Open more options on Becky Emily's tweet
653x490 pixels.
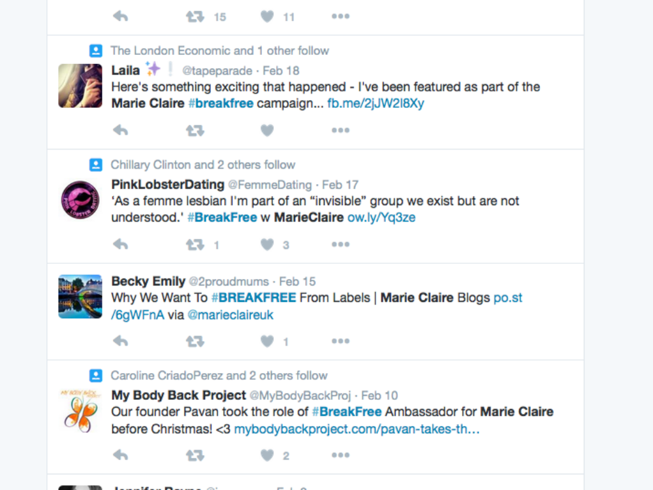(340, 341)
